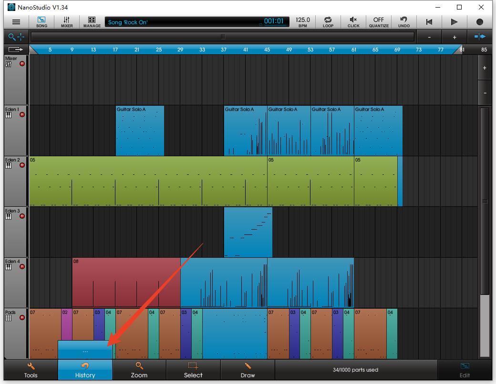Select the Zoom magnifier tool
The width and height of the screenshot is (496, 384).
click(x=139, y=370)
